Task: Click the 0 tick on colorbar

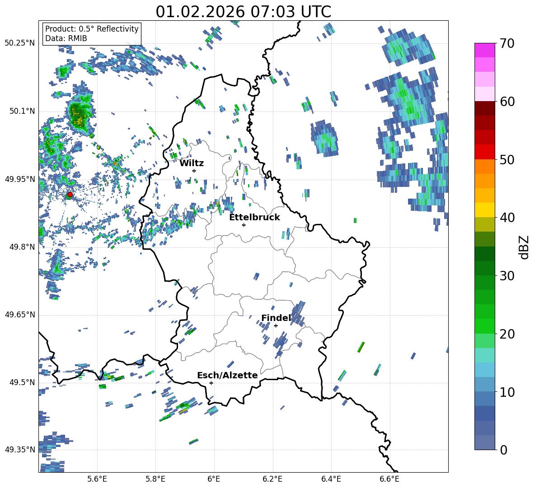Action: 504,450
